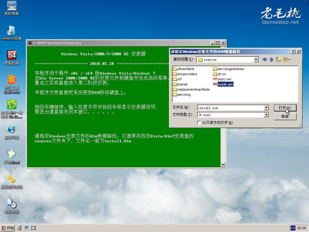
Task: Click the cmd window system menu icon
Action: (x=30, y=43)
